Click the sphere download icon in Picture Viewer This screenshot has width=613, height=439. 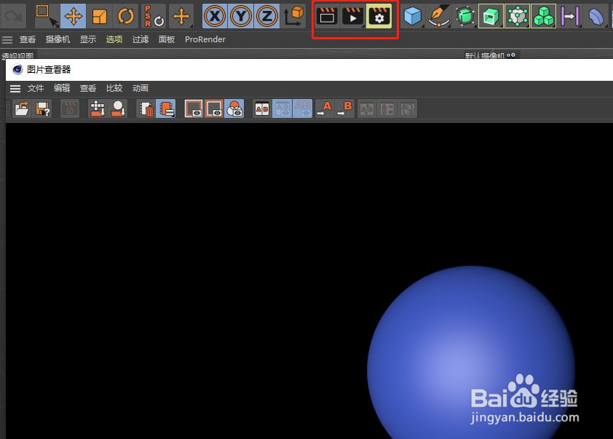pyautogui.click(x=118, y=108)
